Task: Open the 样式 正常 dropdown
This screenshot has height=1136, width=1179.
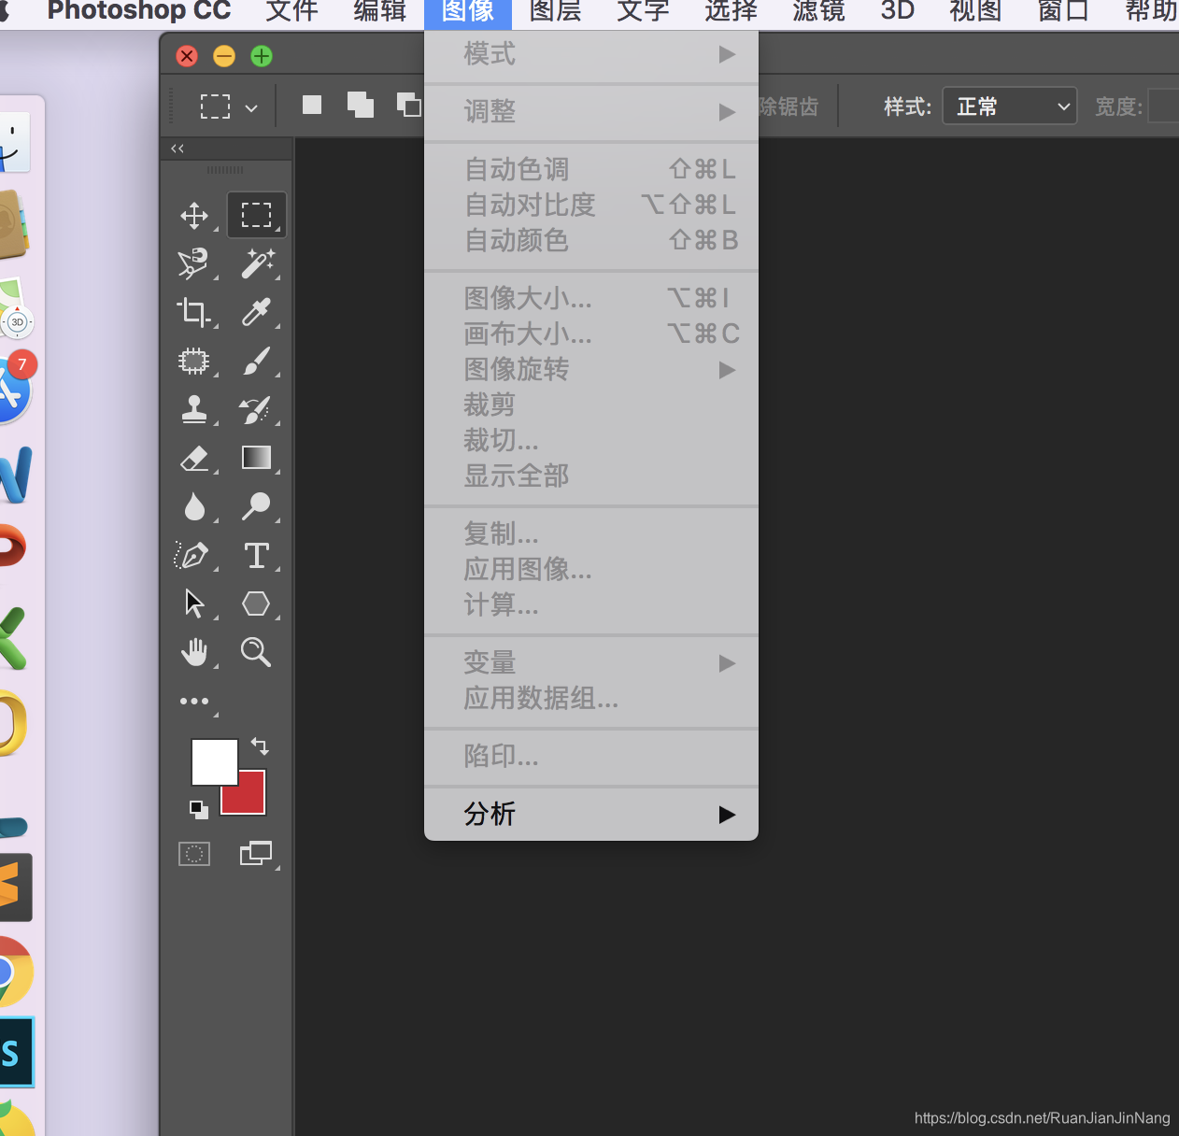Action: pyautogui.click(x=1010, y=106)
